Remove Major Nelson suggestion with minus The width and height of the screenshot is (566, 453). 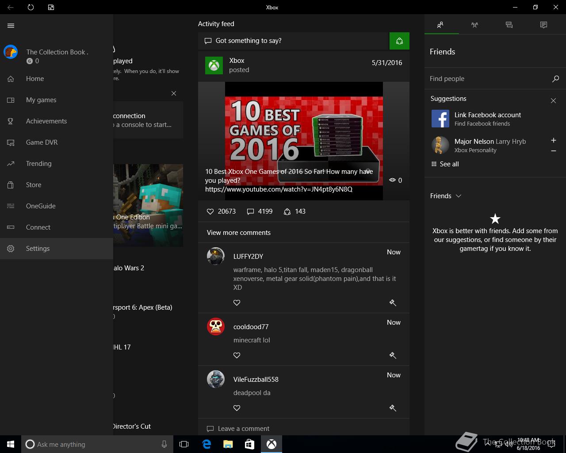[553, 151]
